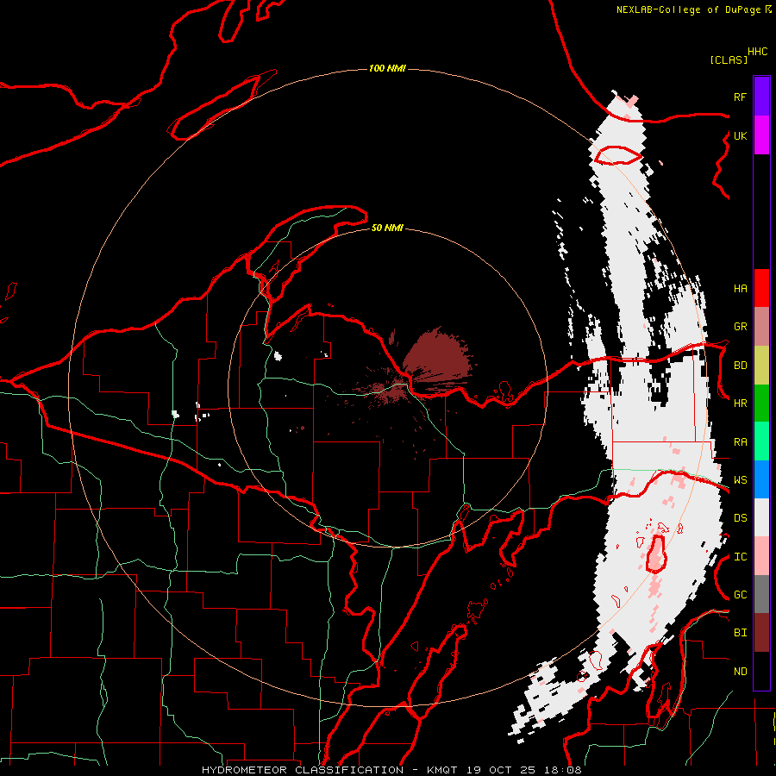Click the 'IC' legend label
The image size is (776, 776).
pos(740,557)
